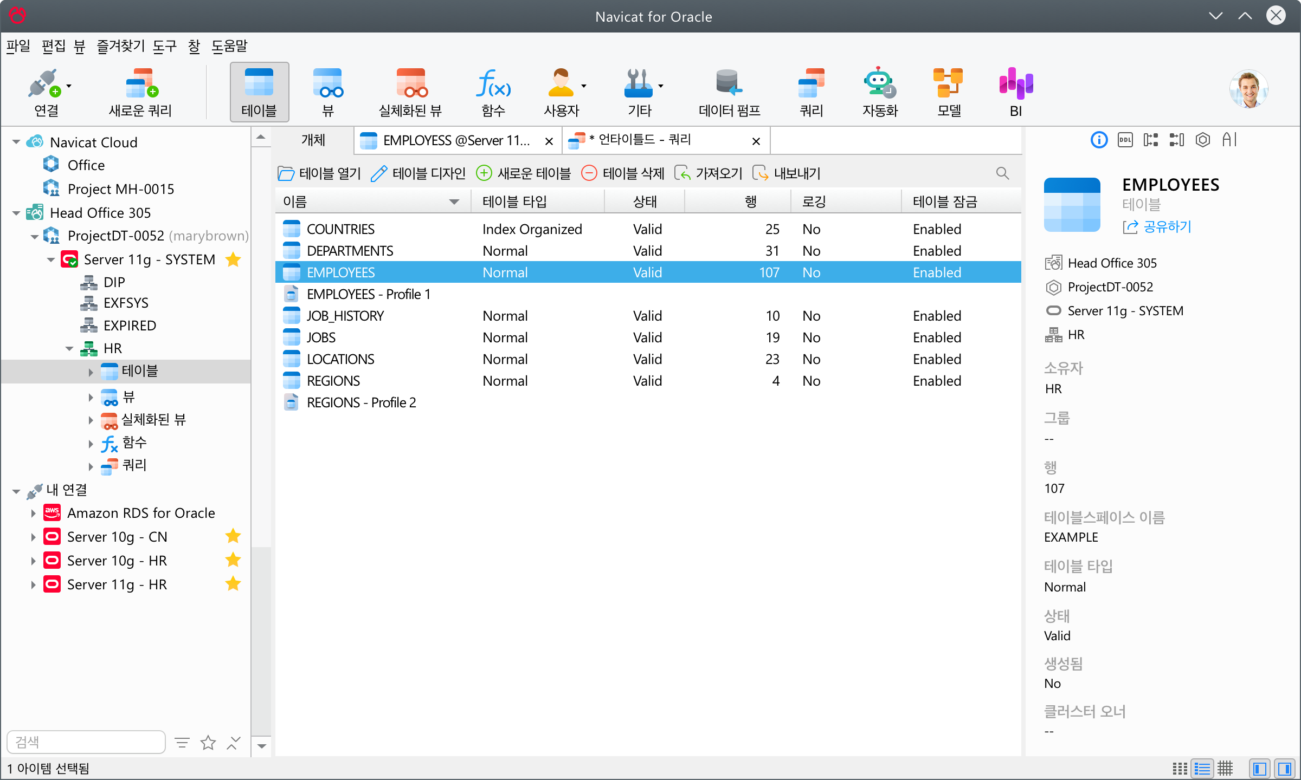
Task: Open the BI toolbar icon
Action: pos(1016,93)
